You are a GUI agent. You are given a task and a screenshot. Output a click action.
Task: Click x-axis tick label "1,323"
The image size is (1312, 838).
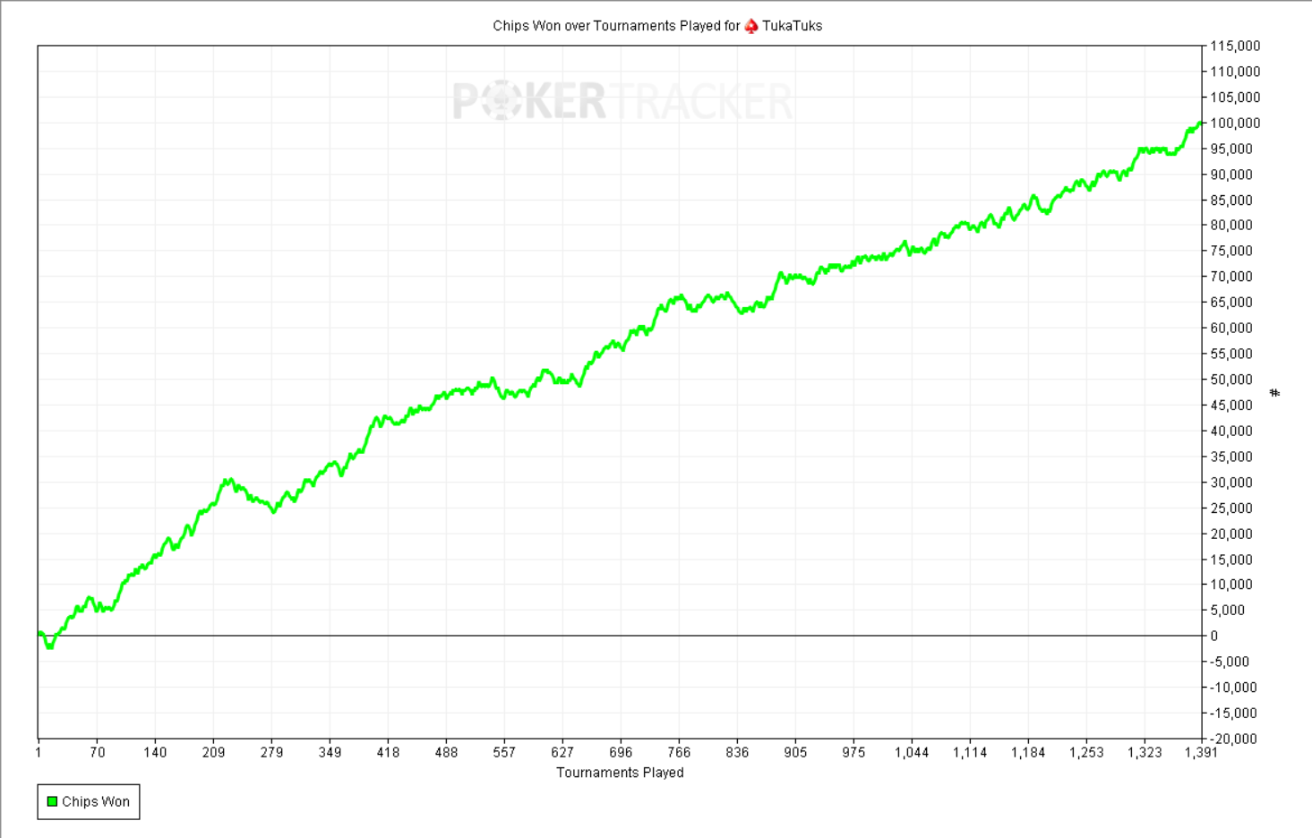[1145, 752]
